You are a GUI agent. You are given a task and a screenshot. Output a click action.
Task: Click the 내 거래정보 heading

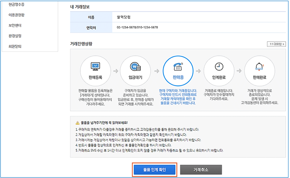[x=80, y=7]
